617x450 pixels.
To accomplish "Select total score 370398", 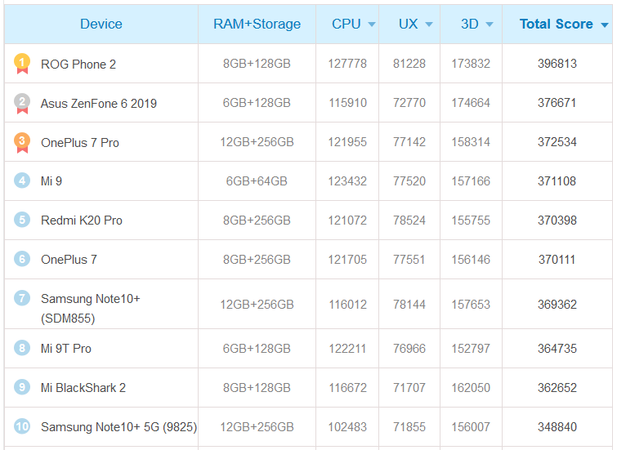I will (557, 221).
